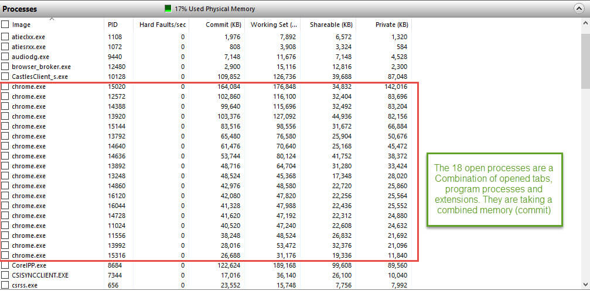
Task: Click PID 15144 in the list
Action: [116, 126]
